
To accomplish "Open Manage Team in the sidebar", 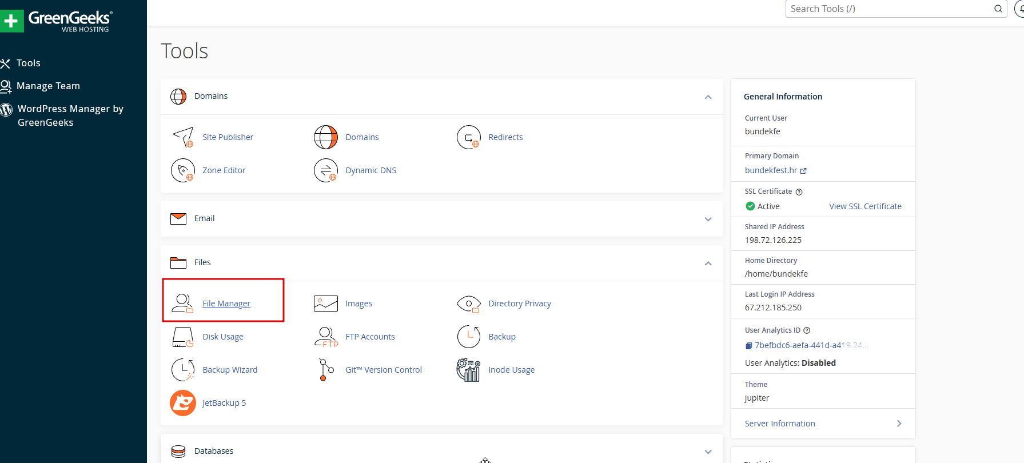I will pyautogui.click(x=48, y=86).
